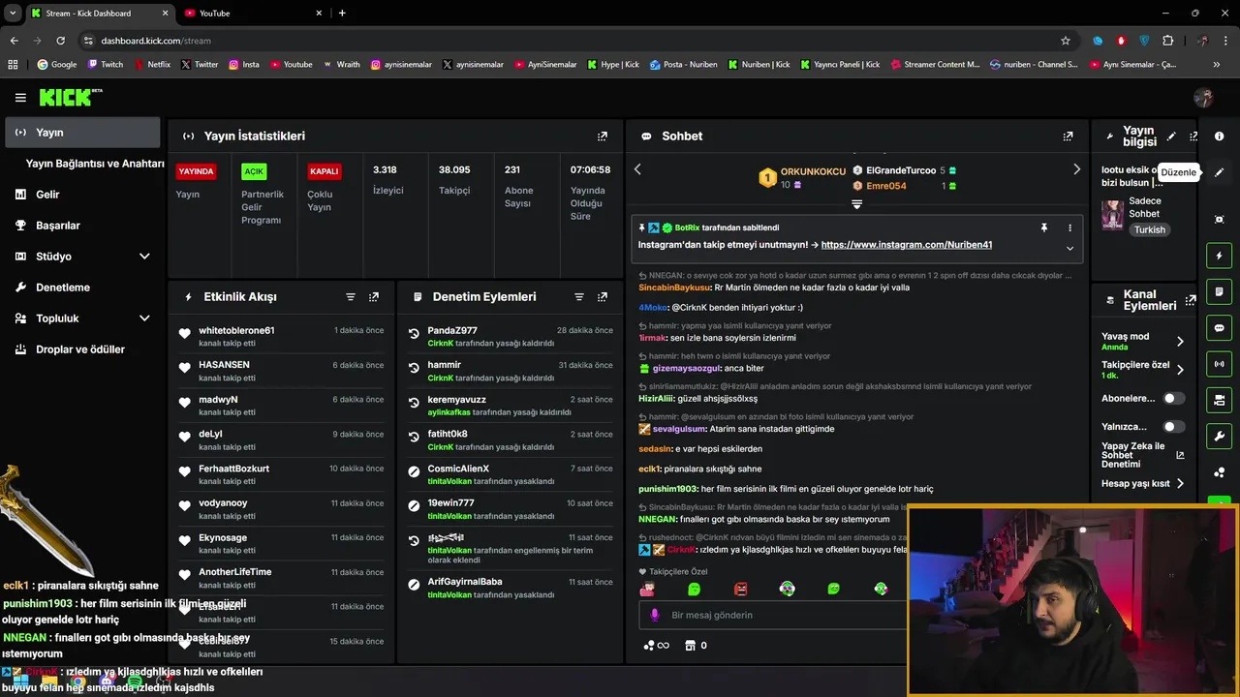Click the camera icon in right toolbar
Viewport: 1240px width, 697px height.
pyautogui.click(x=1220, y=400)
